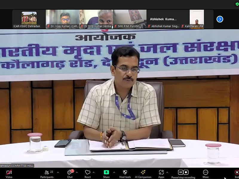239x179 pixels.
Task: Click the red End meeting button
Action: tap(237, 172)
